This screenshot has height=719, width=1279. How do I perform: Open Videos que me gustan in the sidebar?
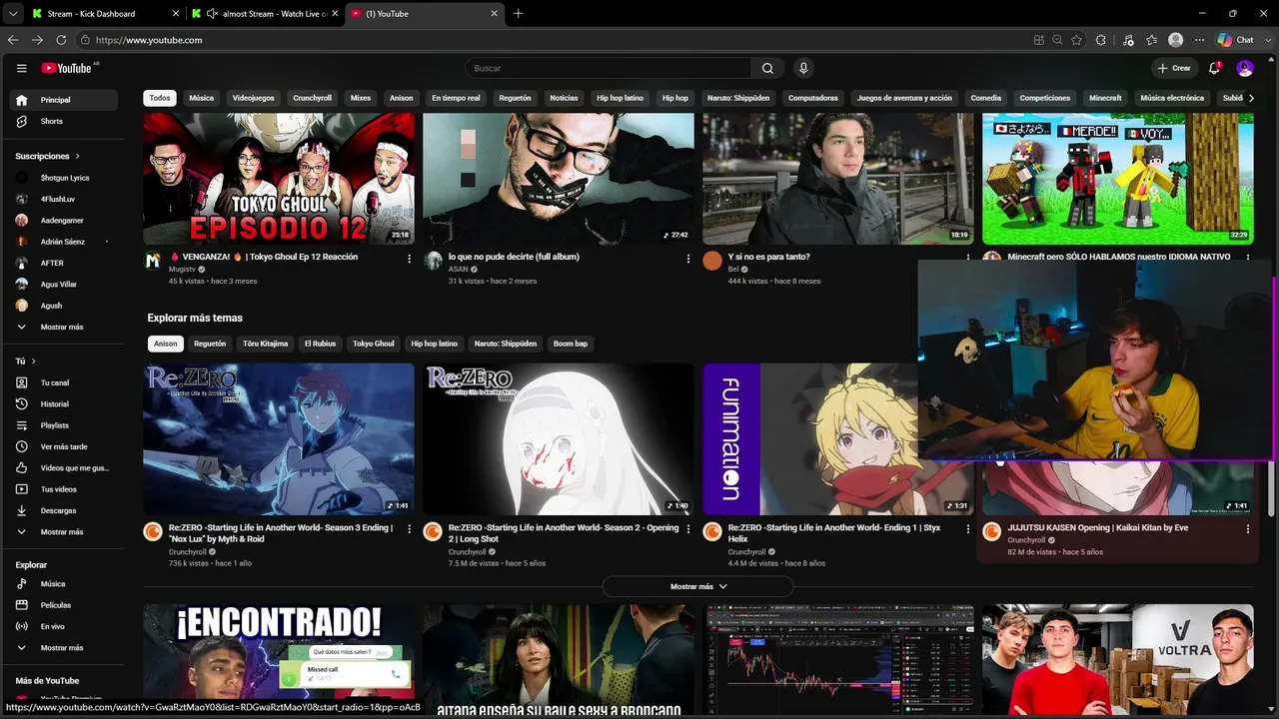(x=64, y=468)
